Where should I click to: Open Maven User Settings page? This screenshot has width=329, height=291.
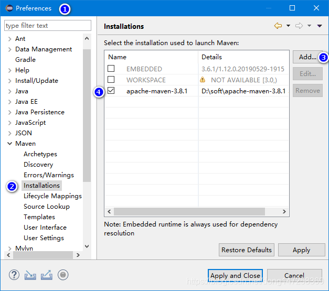[x=44, y=238]
